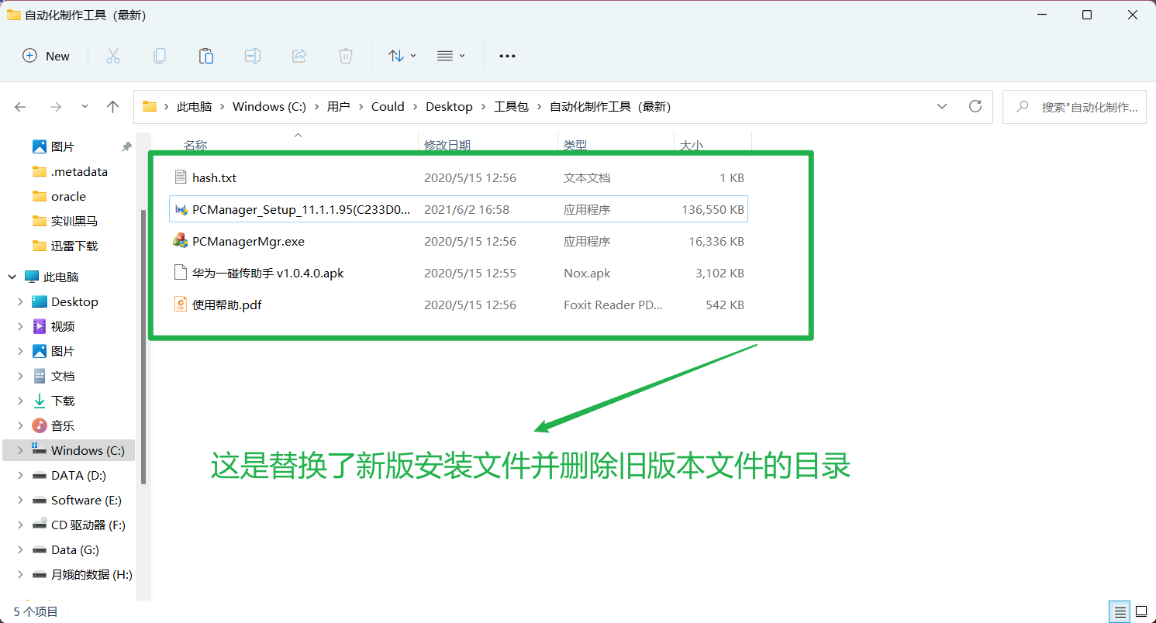Click the 下载 arrow icon in sidebar
Viewport: 1156px width, 623px height.
[40, 401]
